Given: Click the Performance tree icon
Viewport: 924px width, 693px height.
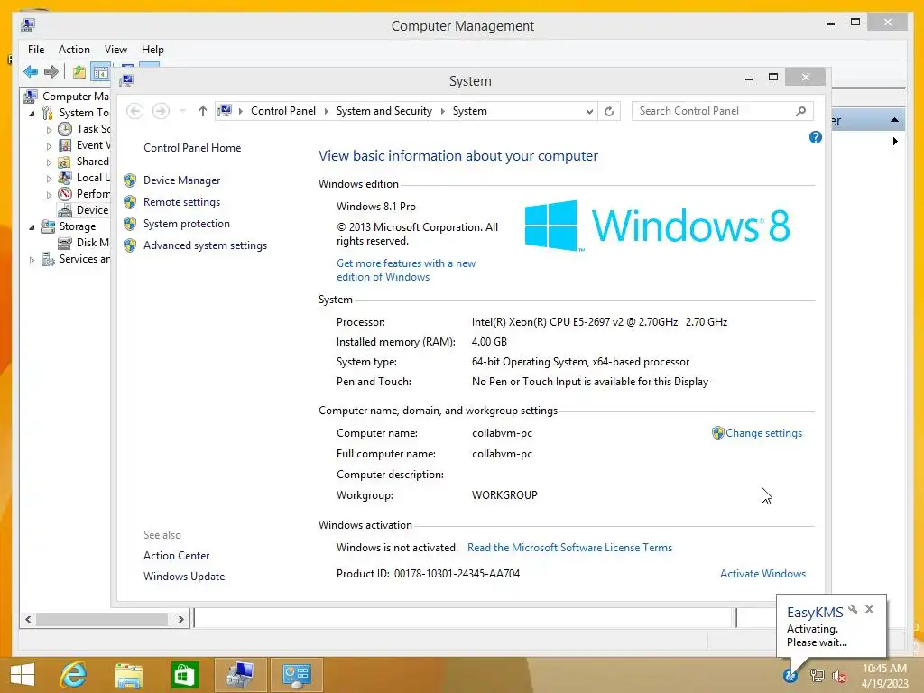Looking at the screenshot, I should click(65, 194).
